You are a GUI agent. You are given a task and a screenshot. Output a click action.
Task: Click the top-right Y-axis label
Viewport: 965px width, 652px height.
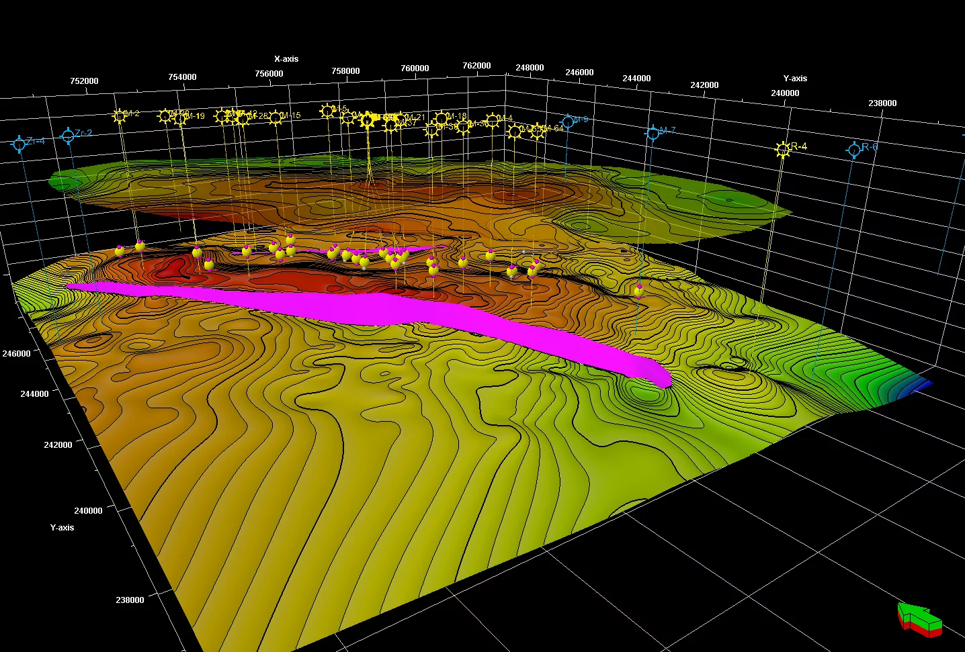coord(795,79)
